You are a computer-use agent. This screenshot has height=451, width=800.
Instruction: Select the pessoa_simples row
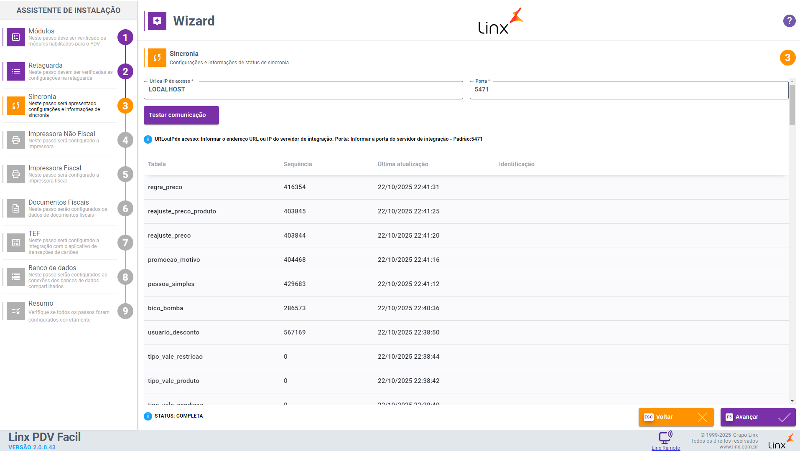tap(466, 284)
